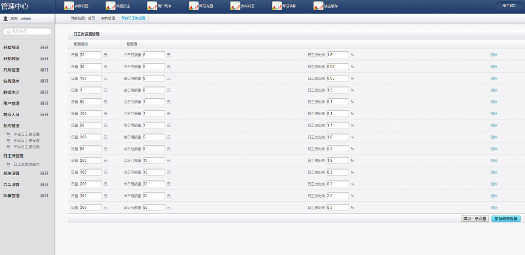Expand the 用户管理 sidebar section
The height and width of the screenshot is (255, 525).
tap(45, 103)
